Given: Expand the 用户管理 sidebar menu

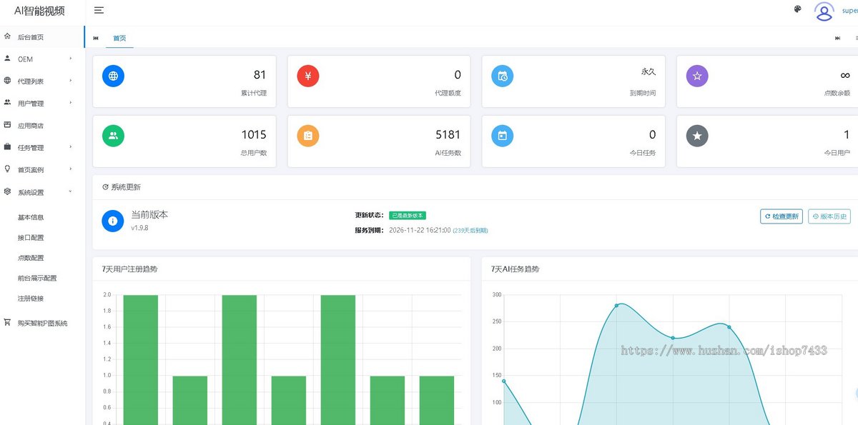Looking at the screenshot, I should coord(42,104).
